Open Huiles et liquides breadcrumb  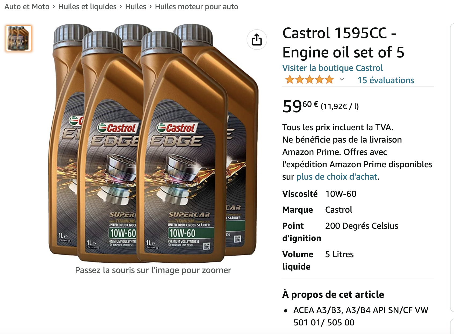(87, 6)
